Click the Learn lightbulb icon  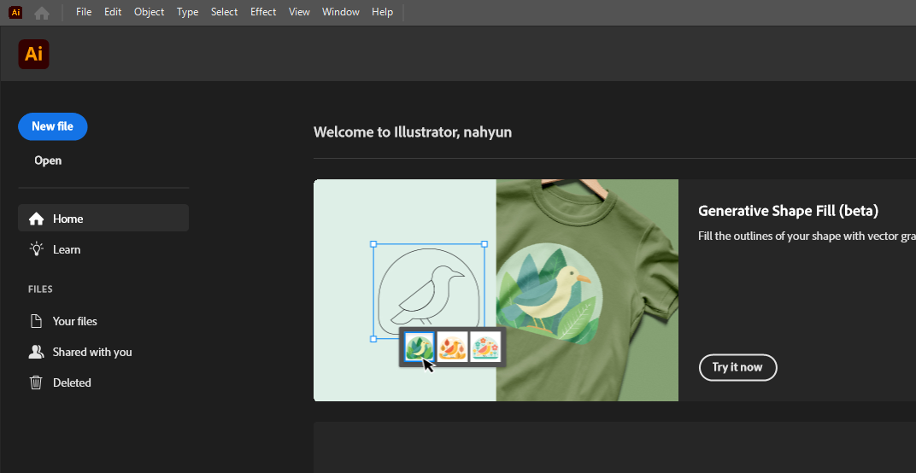36,249
